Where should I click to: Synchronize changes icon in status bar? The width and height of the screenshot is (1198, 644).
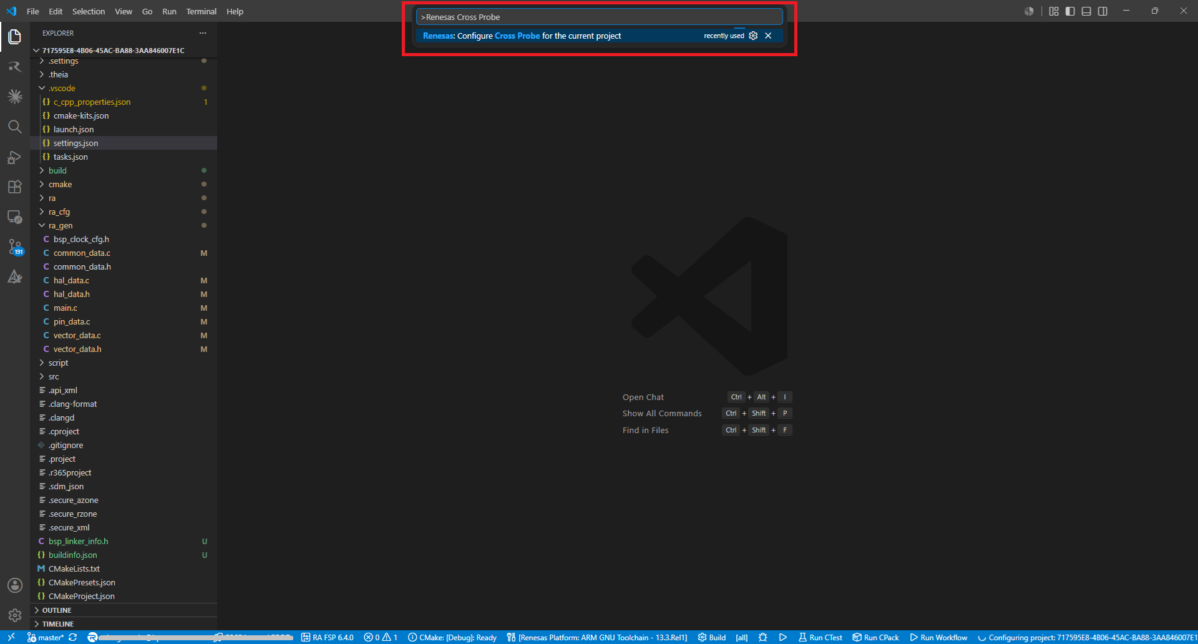[73, 637]
